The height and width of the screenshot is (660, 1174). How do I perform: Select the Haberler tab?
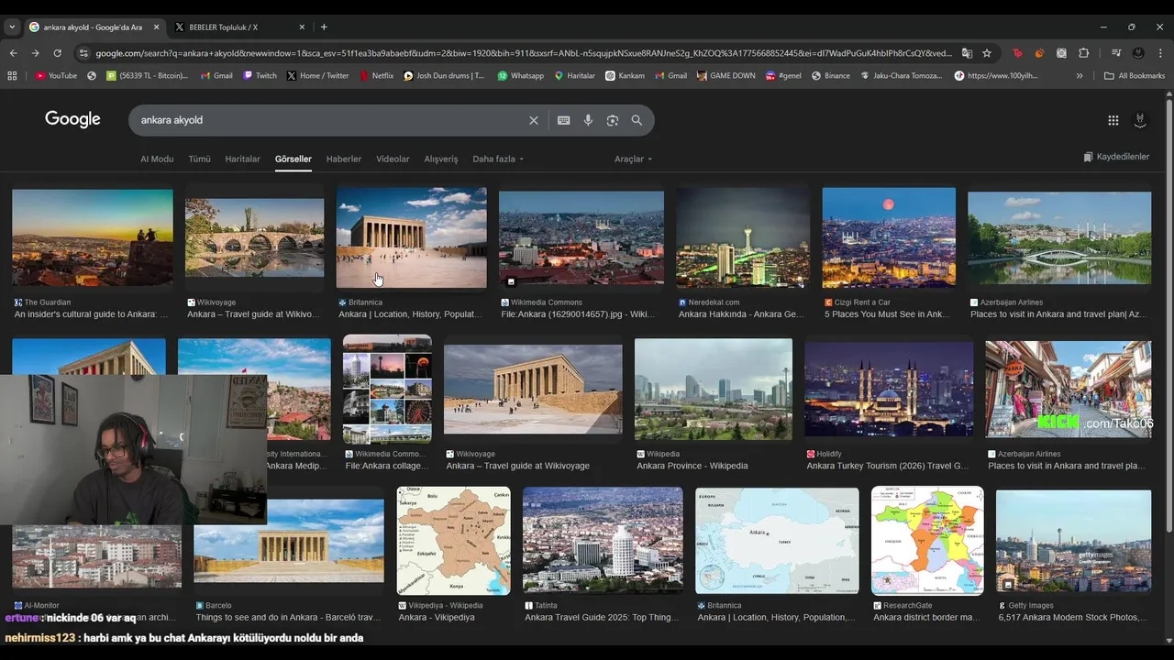344,159
